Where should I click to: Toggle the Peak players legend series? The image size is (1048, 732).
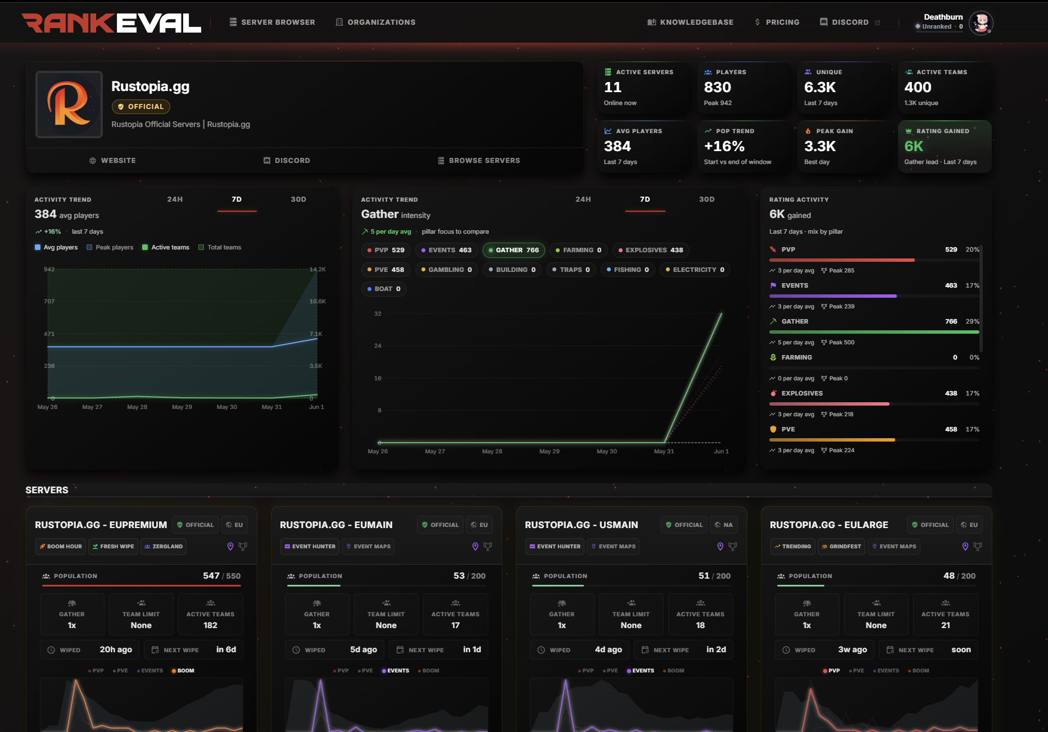[x=110, y=247]
